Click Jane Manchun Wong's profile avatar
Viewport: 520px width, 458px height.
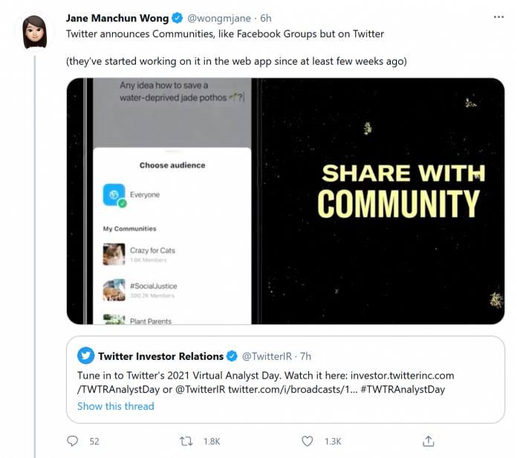34,30
